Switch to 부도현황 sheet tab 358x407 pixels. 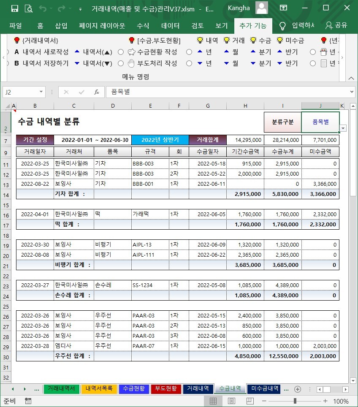click(166, 388)
